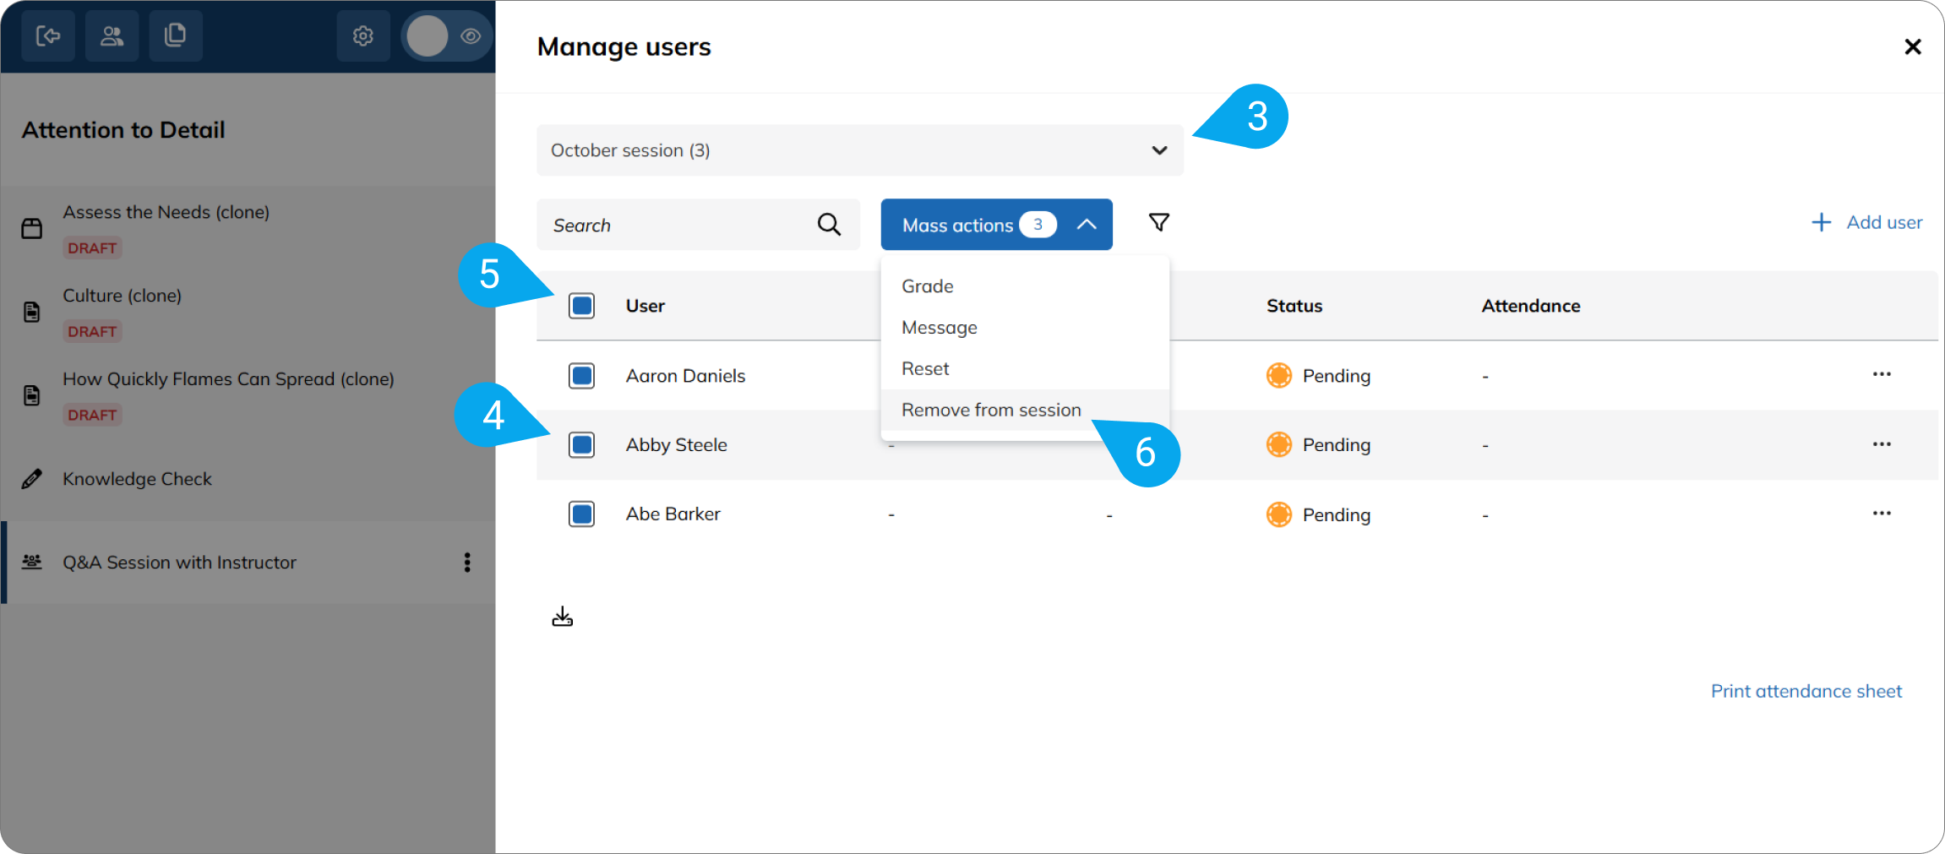This screenshot has height=854, width=1945.
Task: Open kebab menu for Q&A Session with Instructor
Action: (467, 563)
